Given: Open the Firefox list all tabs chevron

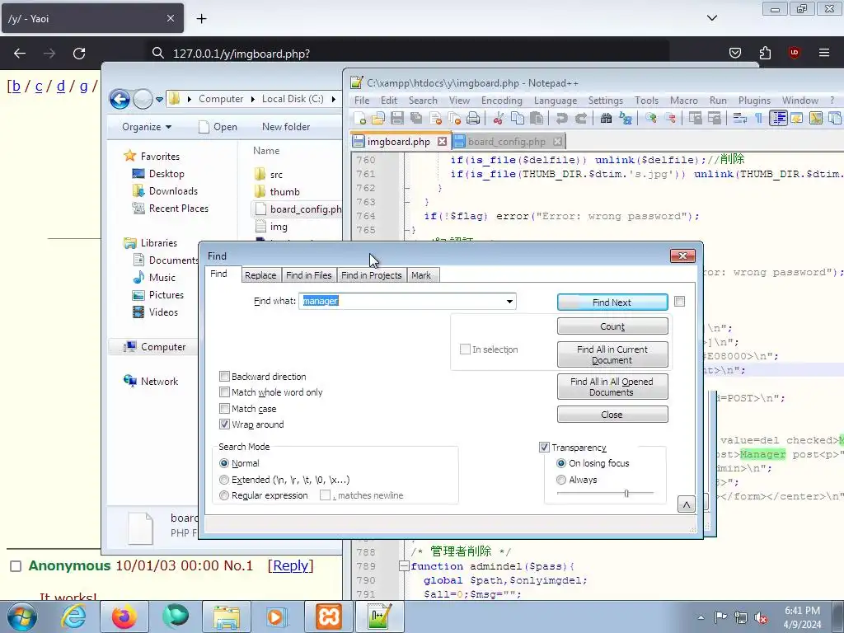Looking at the screenshot, I should 712,18.
